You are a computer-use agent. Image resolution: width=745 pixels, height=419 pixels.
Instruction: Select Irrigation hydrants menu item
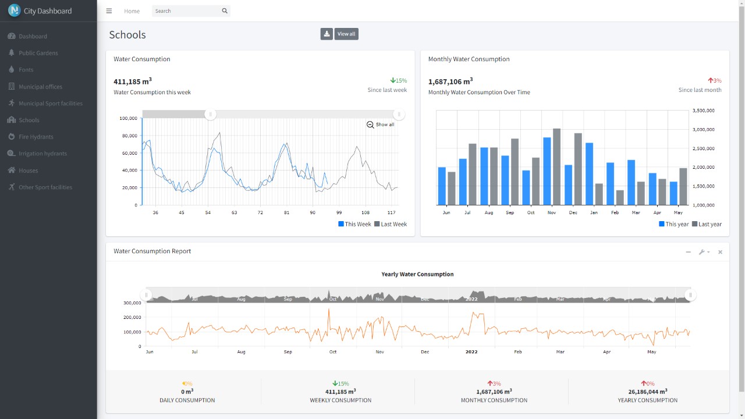tap(42, 154)
